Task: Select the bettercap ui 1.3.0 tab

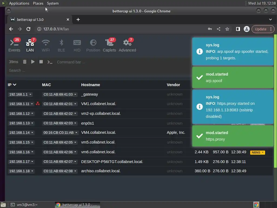Action: point(39,19)
